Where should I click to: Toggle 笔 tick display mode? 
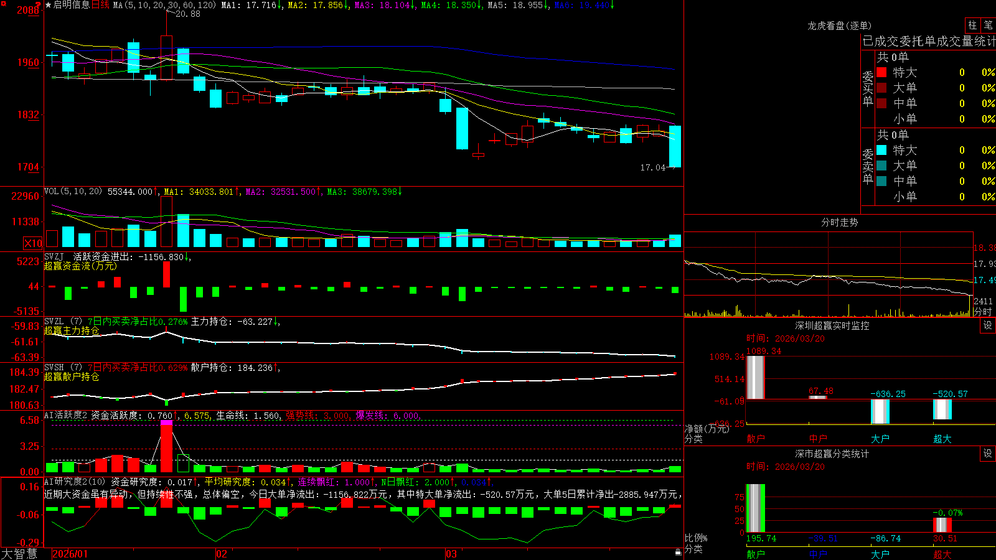[988, 25]
